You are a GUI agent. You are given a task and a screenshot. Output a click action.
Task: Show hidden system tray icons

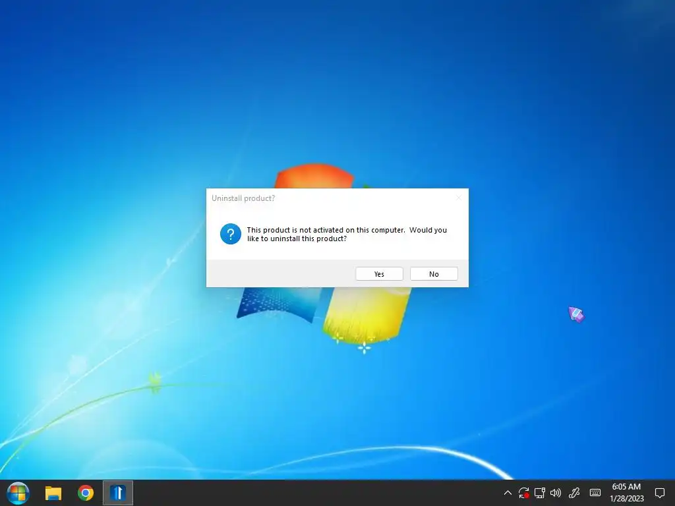508,493
